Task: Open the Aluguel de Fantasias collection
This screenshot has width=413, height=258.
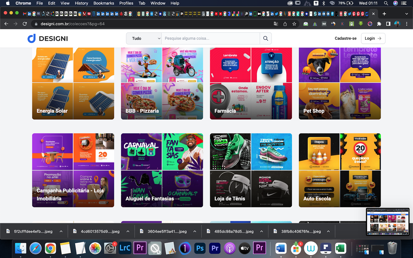Action: (x=162, y=170)
